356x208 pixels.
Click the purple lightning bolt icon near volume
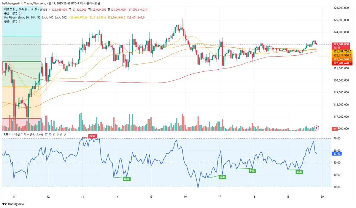pos(317,128)
